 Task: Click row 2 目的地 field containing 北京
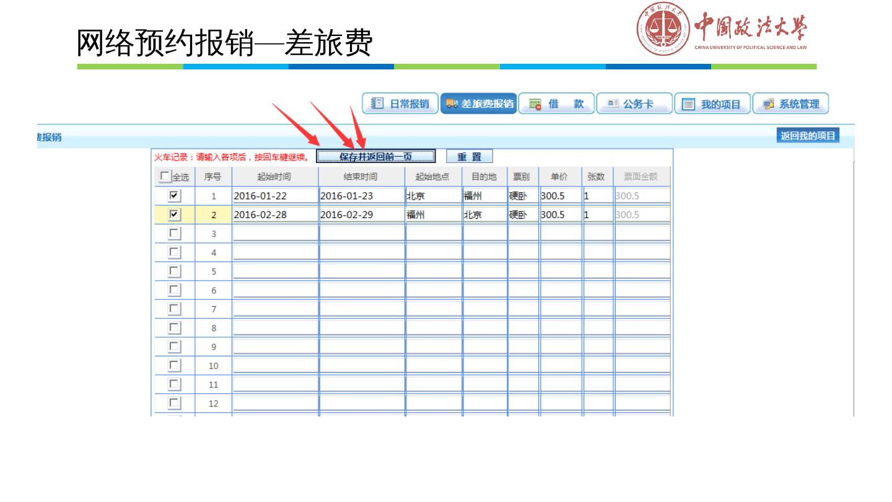pyautogui.click(x=485, y=214)
